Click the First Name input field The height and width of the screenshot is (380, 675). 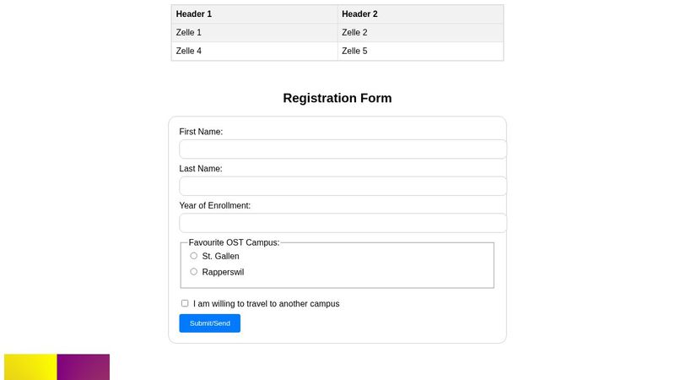coord(343,149)
